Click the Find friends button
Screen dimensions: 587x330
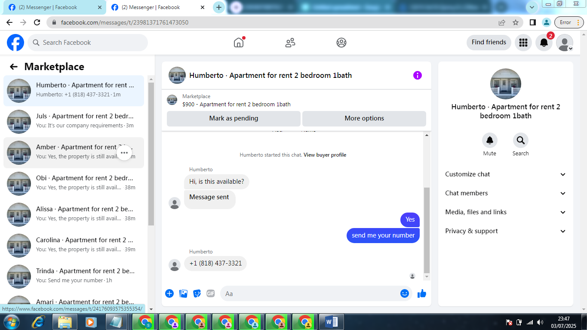[x=489, y=42]
